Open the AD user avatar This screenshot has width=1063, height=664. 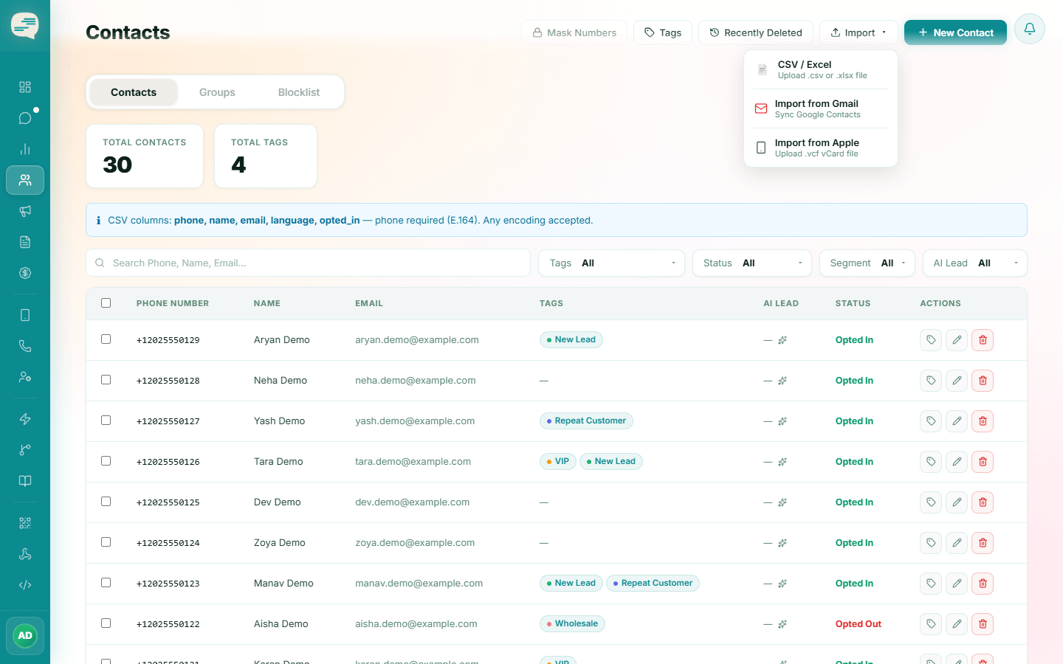pos(25,636)
